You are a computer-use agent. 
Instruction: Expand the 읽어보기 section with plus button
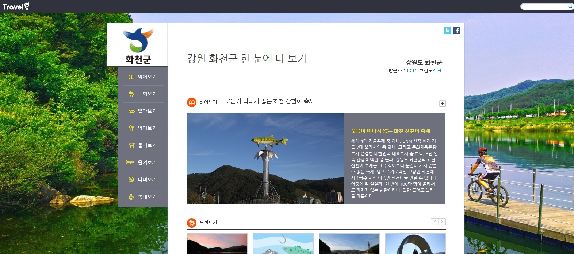(442, 103)
